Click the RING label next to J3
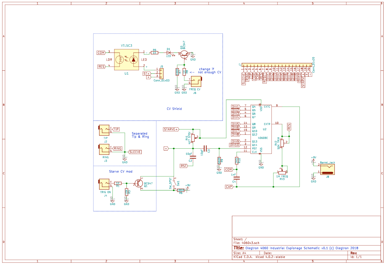 117,148
